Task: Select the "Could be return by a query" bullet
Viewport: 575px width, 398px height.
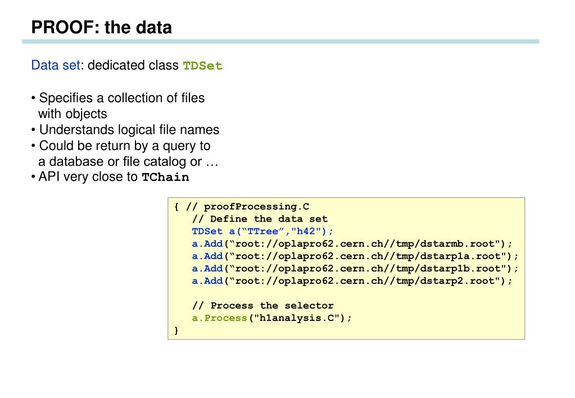Action: [x=121, y=146]
